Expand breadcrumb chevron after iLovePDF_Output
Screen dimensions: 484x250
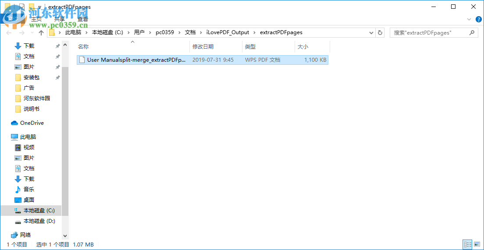click(255, 32)
